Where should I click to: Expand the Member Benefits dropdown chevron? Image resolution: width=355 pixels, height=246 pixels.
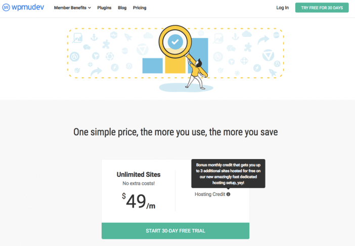tap(90, 8)
